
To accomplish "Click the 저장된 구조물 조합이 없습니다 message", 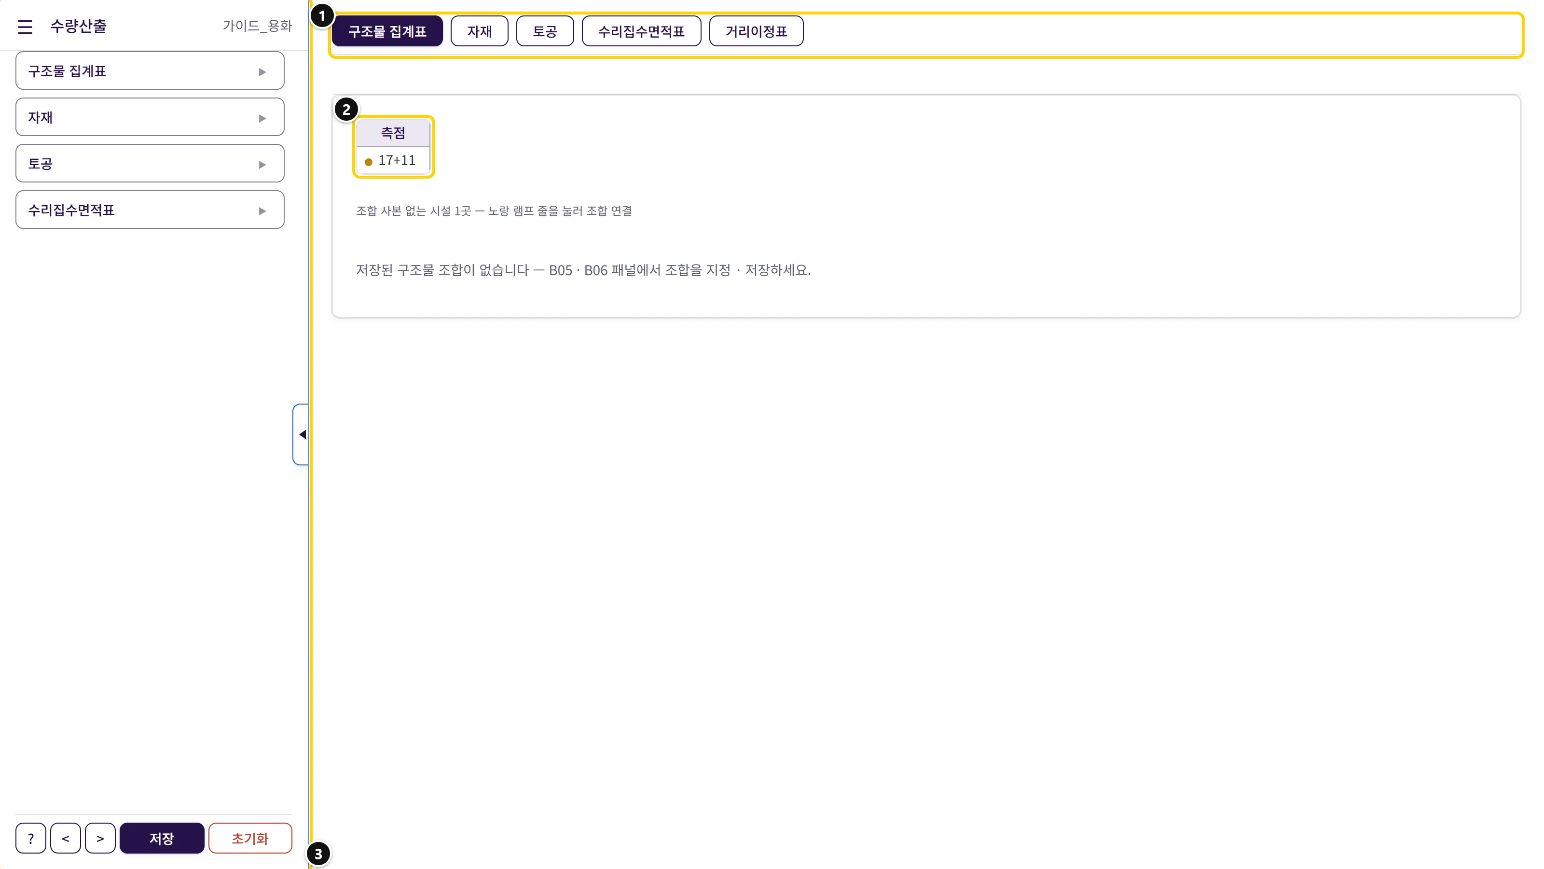I will 583,270.
